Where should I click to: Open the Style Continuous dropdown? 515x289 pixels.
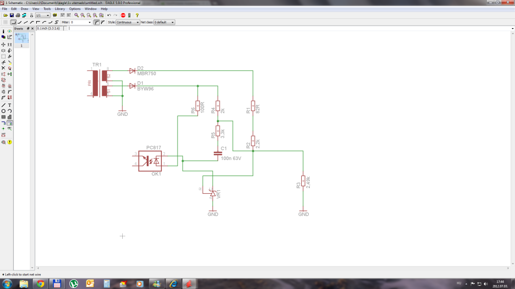[x=128, y=22]
